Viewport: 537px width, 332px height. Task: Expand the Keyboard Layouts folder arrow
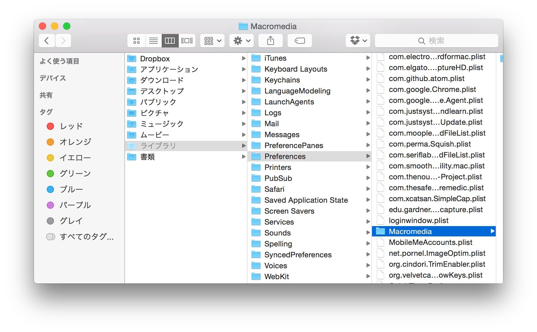click(368, 69)
